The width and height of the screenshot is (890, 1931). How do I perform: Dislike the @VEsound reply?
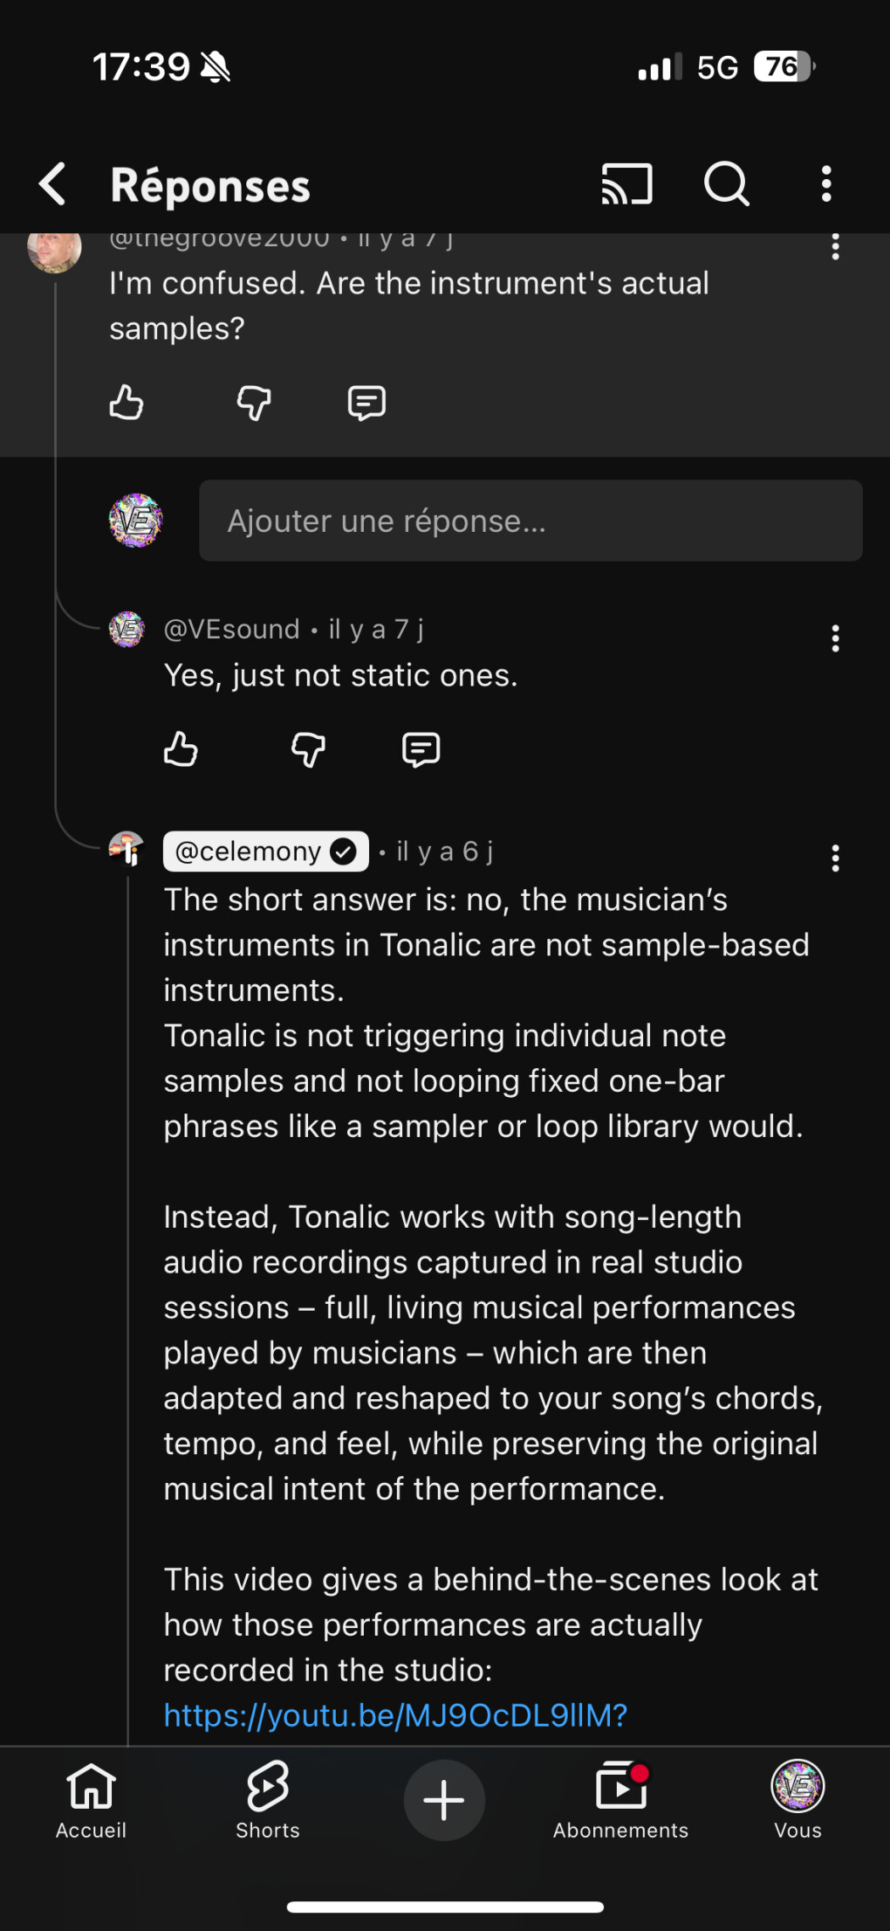[x=308, y=749]
